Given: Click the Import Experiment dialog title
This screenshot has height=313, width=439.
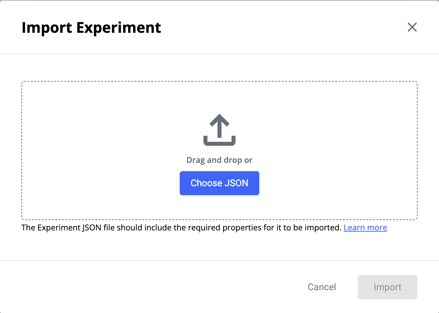Looking at the screenshot, I should [x=91, y=27].
